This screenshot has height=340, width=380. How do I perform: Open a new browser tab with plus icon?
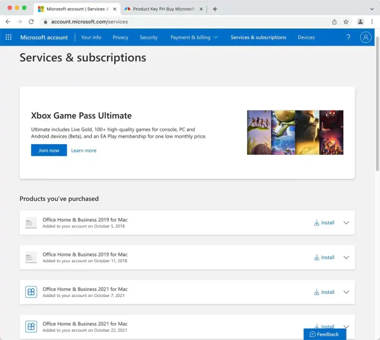[x=215, y=9]
